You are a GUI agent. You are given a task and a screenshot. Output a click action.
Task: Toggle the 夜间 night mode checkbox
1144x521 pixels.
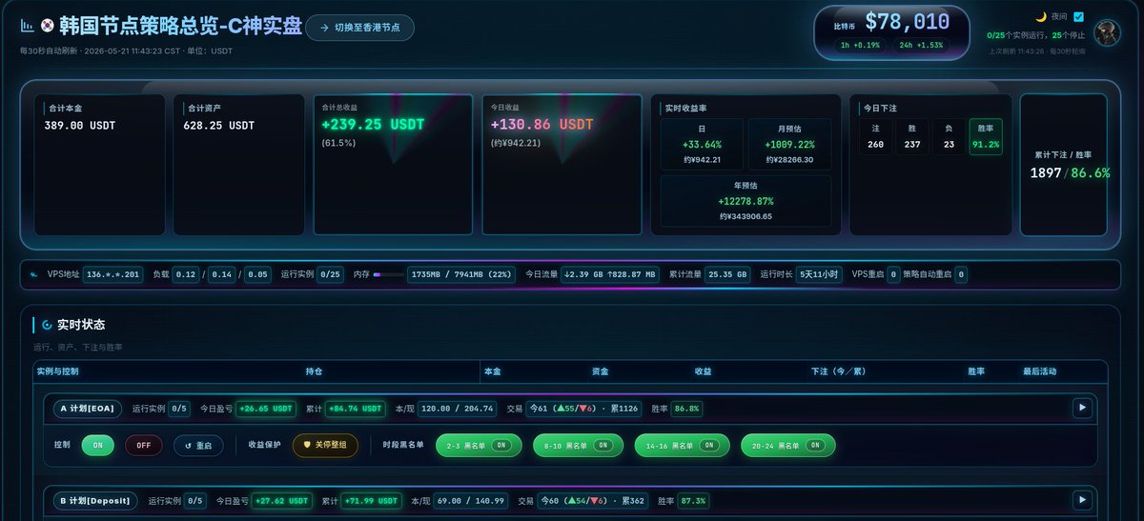pos(1078,16)
